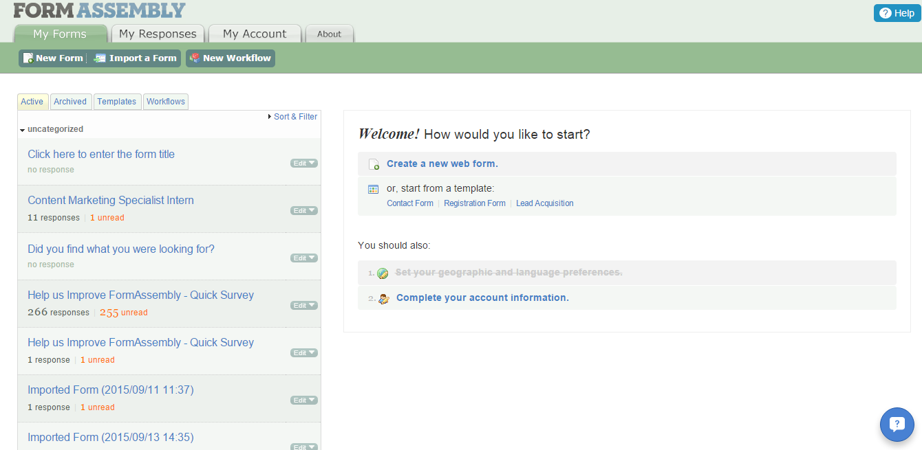Open Imported Form (2015/09/13 14:35)
922x450 pixels.
coord(111,437)
